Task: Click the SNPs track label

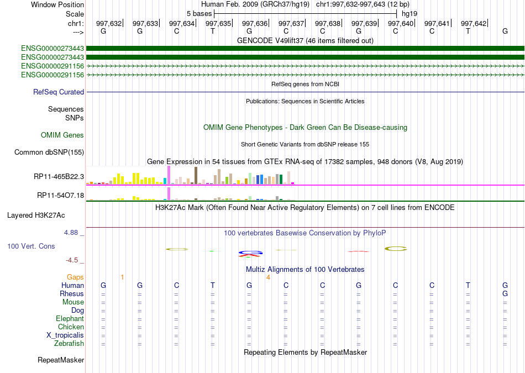Action: tap(75, 118)
